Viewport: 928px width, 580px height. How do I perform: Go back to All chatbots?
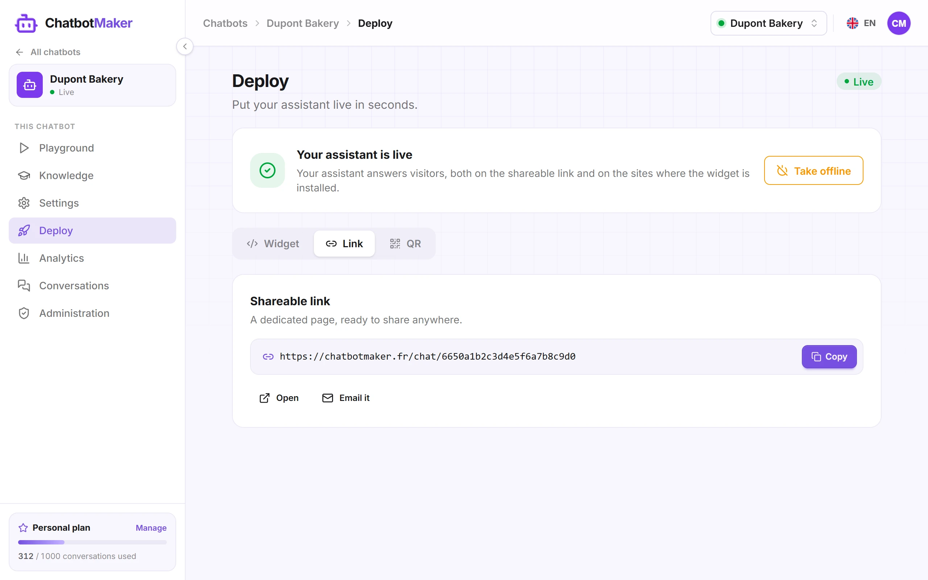[x=48, y=52]
